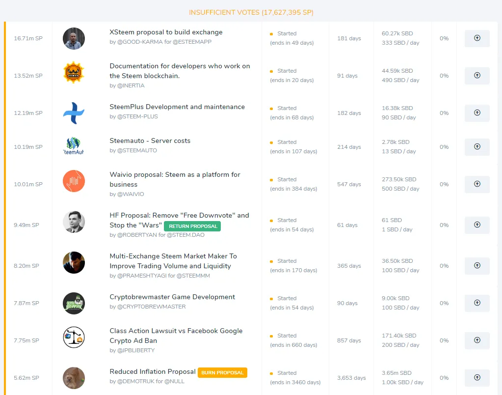
Task: Open Reduced Inflation Proposal title
Action: [153, 371]
